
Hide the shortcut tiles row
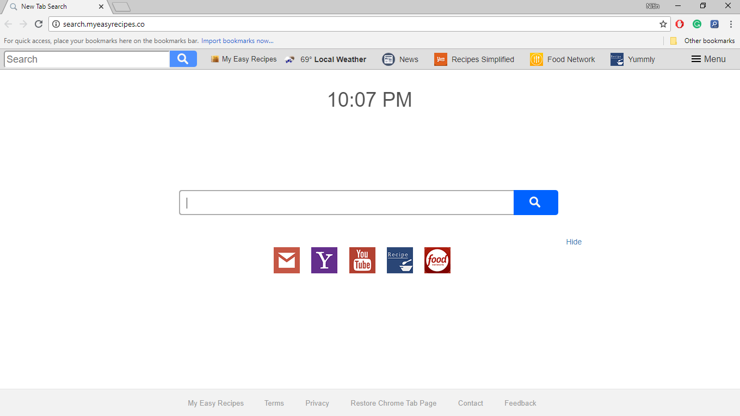573,242
